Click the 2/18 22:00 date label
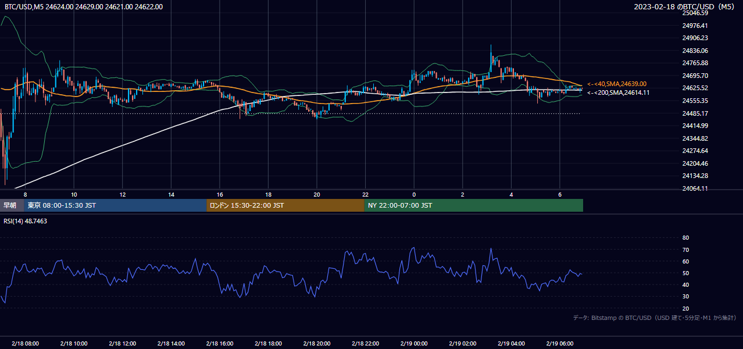The height and width of the screenshot is (349, 743). click(x=365, y=343)
